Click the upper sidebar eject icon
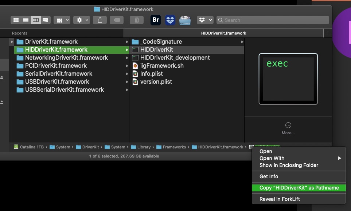This screenshot has height=211, width=351. pyautogui.click(x=2, y=77)
